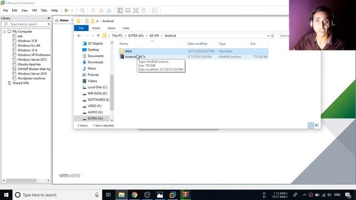The height and width of the screenshot is (200, 356).
Task: Open the Tabs menu
Action: (44, 11)
